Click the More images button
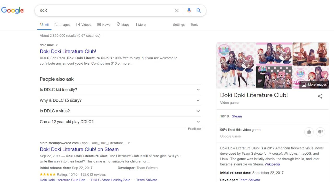The width and height of the screenshot is (334, 182). coord(314,84)
